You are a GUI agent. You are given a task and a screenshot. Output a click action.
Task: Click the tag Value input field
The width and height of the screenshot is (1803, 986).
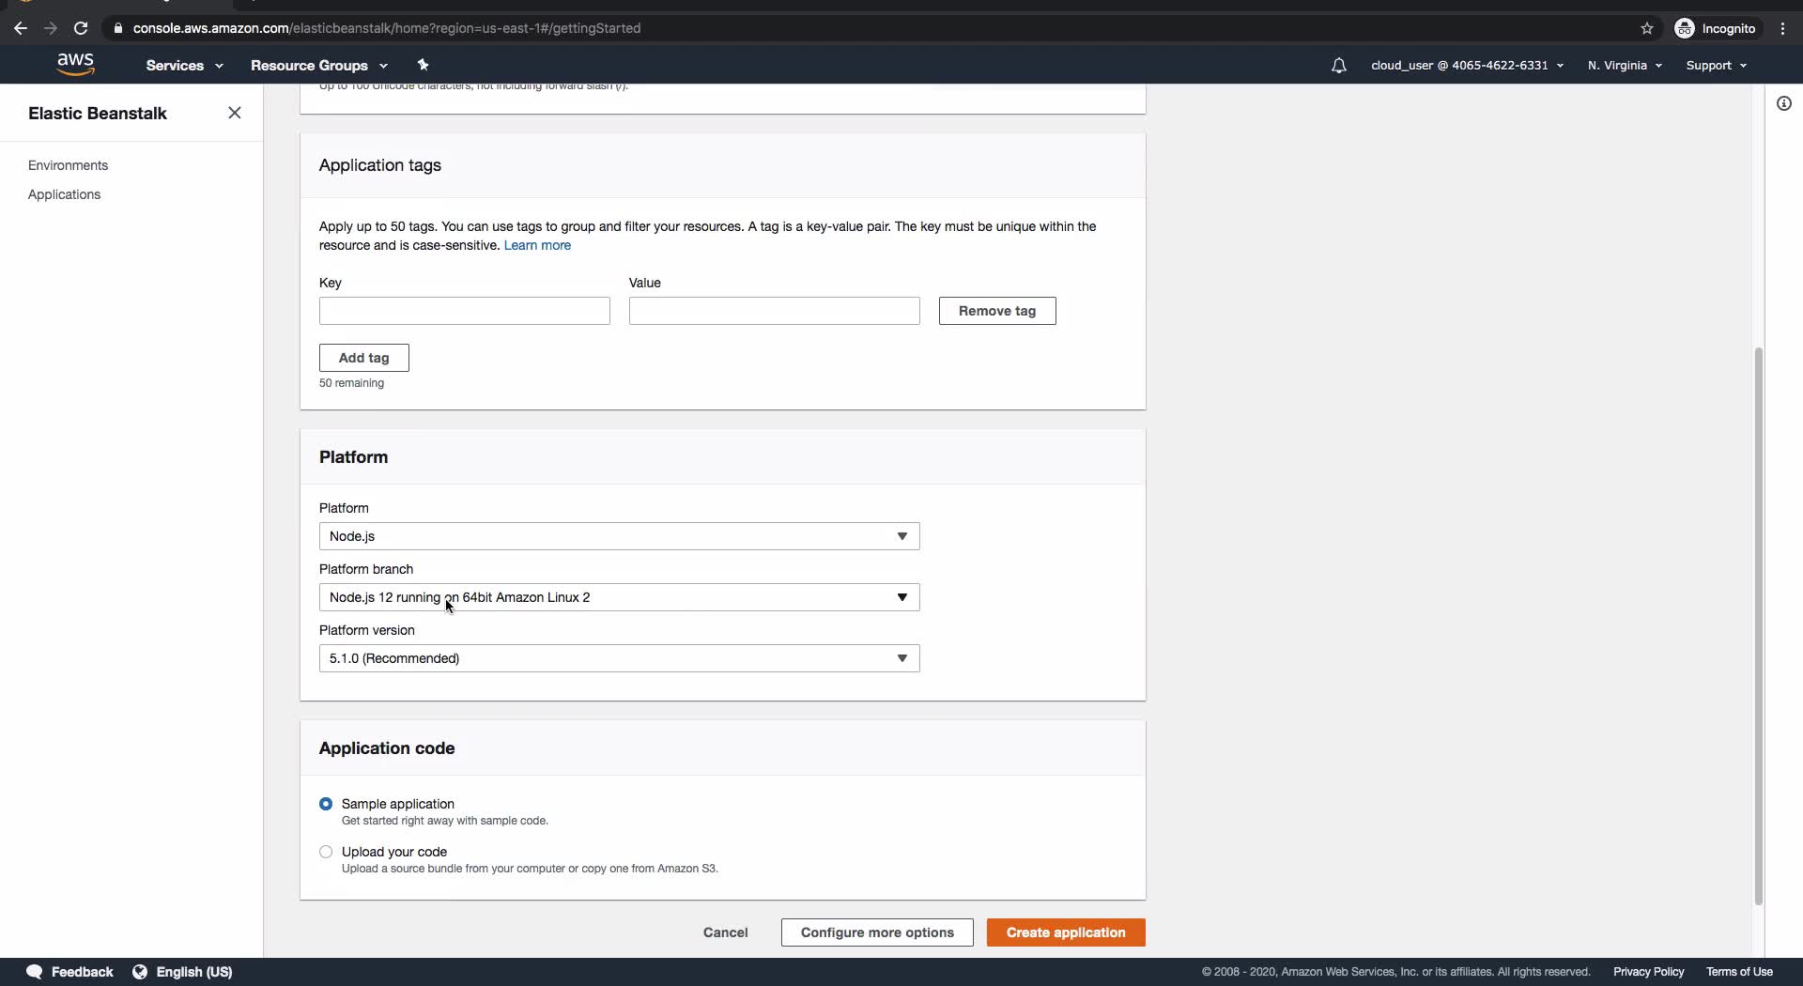click(775, 311)
